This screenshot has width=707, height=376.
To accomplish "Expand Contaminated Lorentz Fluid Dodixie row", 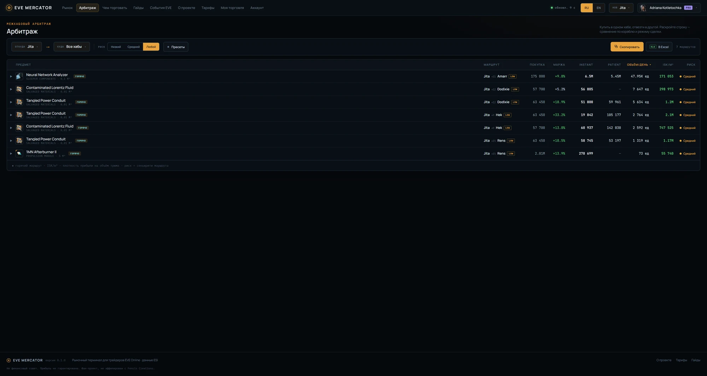I will (11, 89).
